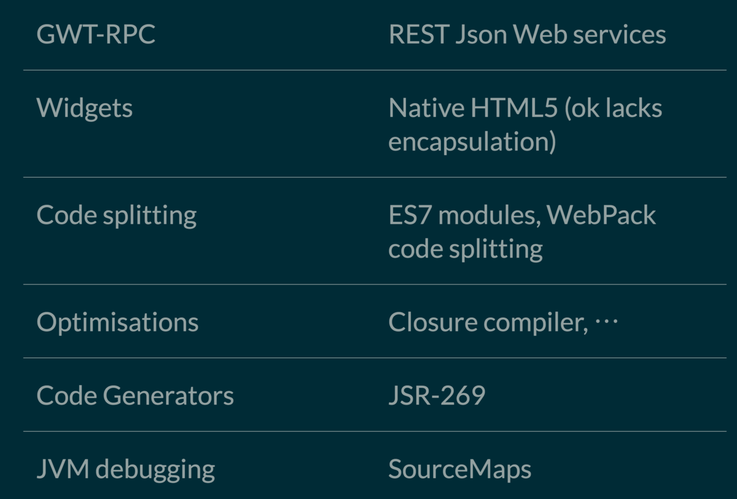This screenshot has height=499, width=737.
Task: Click the divider below GWT-RPC row
Action: pyautogui.click(x=368, y=70)
